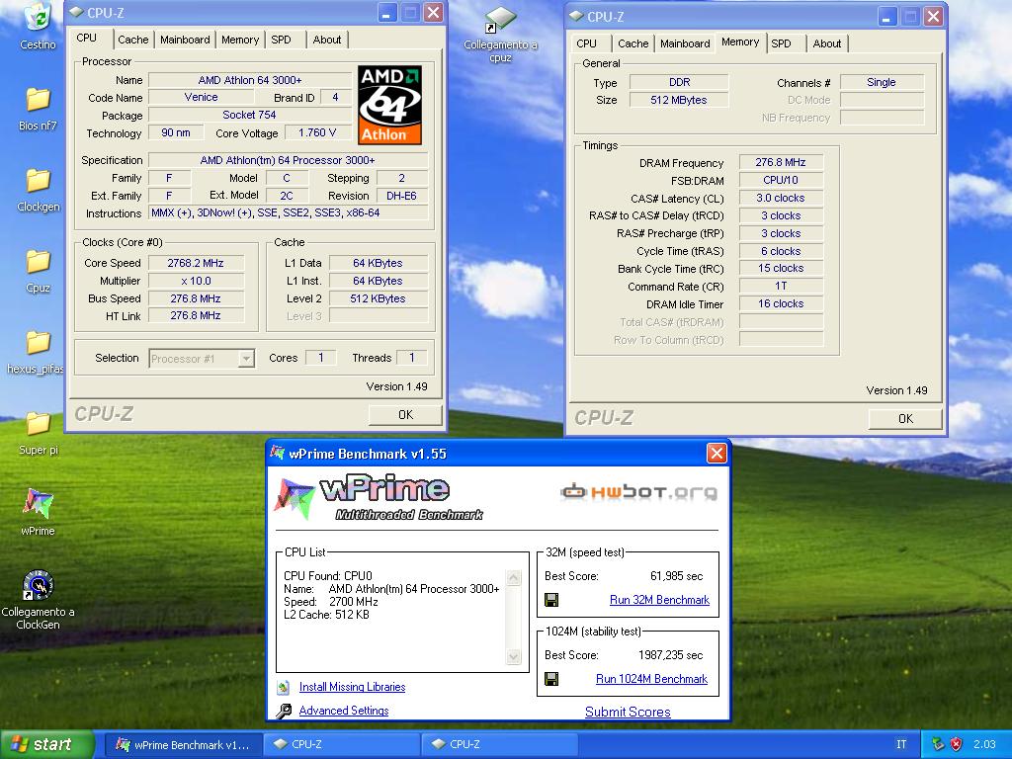
Task: Open the Windows start button
Action: pos(46,744)
